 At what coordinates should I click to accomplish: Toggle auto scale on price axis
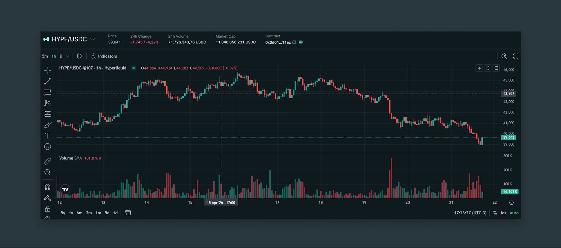[x=514, y=213]
